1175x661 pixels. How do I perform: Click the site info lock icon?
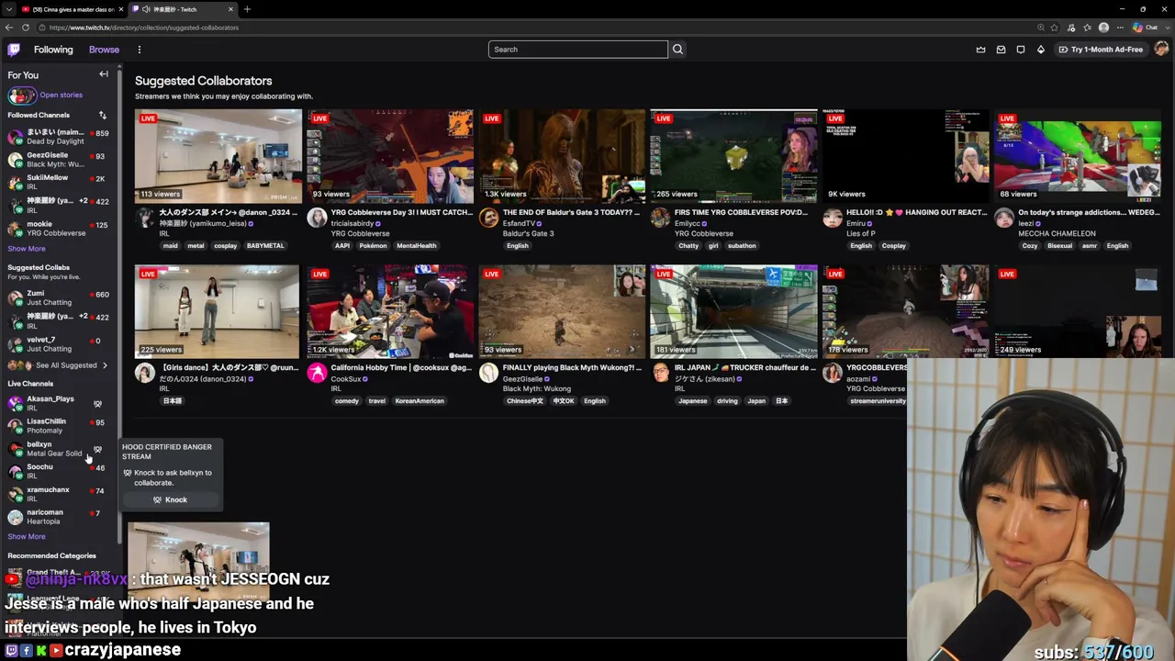(40, 28)
